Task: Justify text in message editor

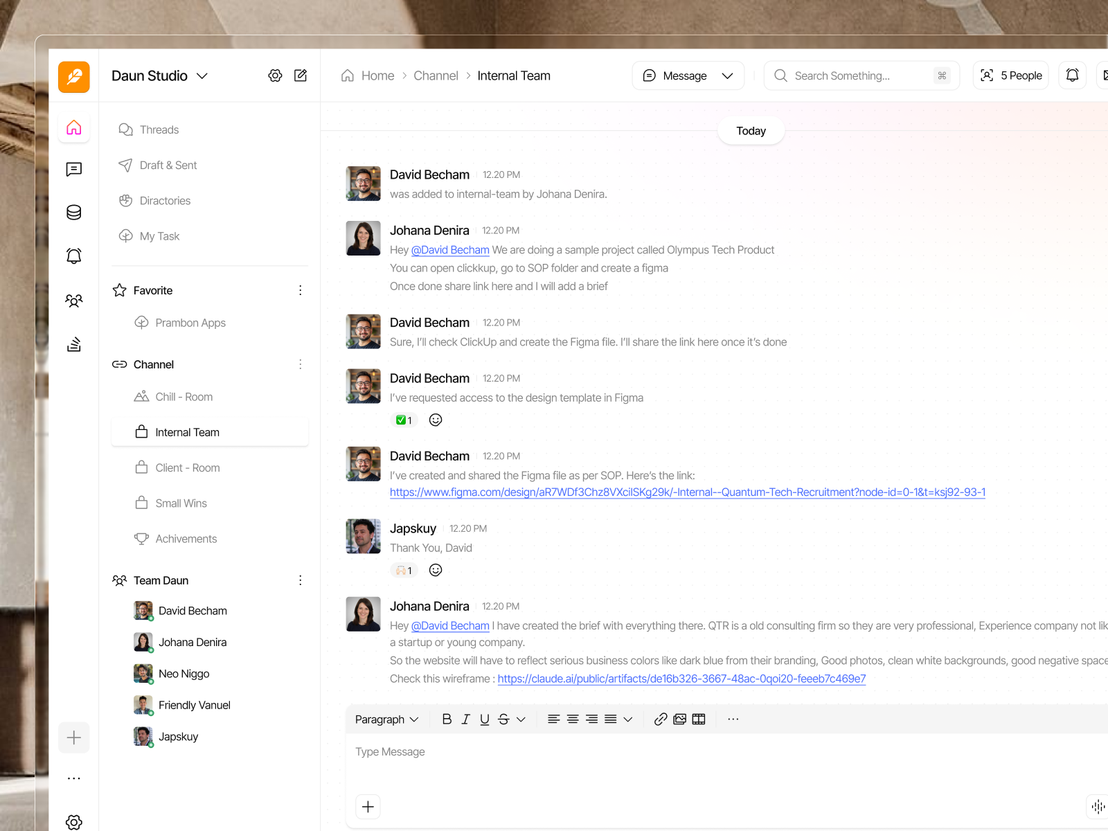Action: coord(610,720)
